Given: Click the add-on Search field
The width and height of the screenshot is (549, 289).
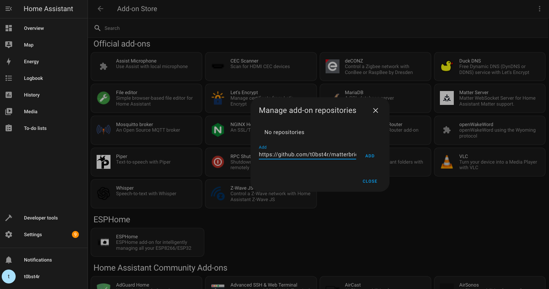Looking at the screenshot, I should pos(318,28).
